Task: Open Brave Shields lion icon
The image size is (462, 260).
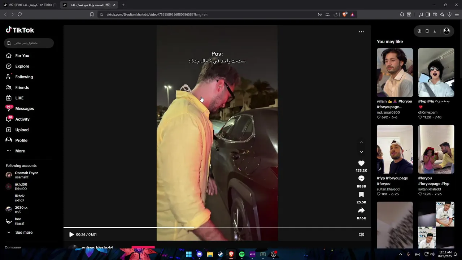Action: coord(344,14)
